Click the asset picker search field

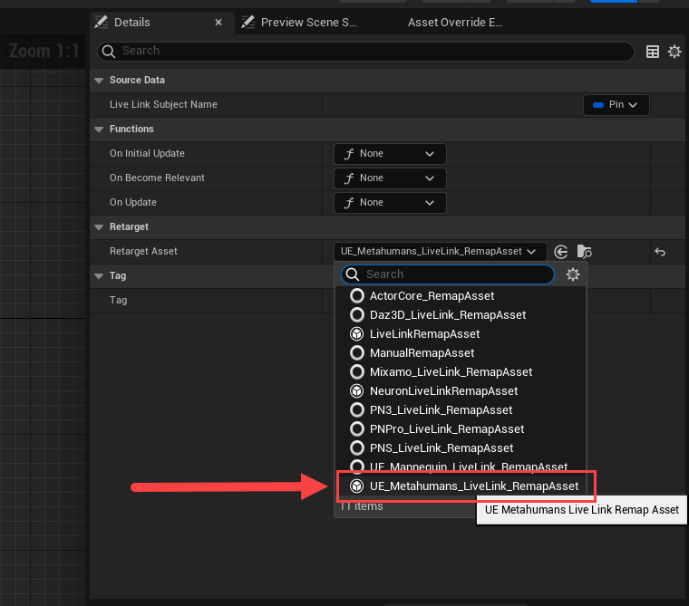(x=447, y=274)
